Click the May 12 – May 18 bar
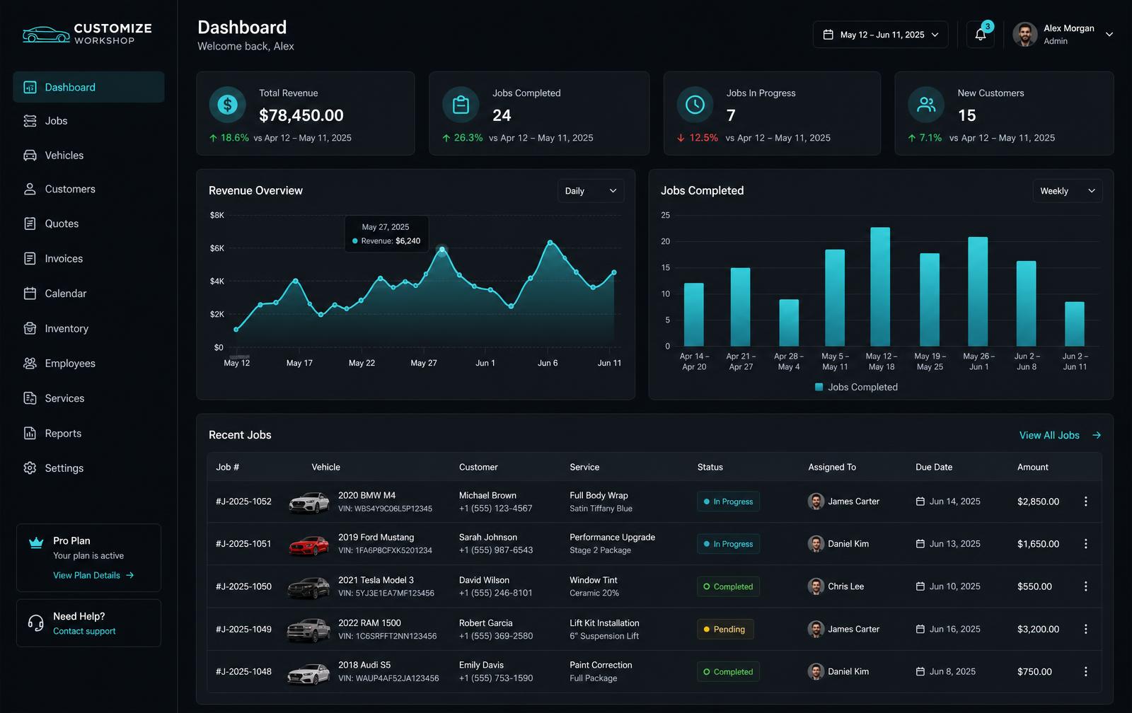 click(880, 286)
